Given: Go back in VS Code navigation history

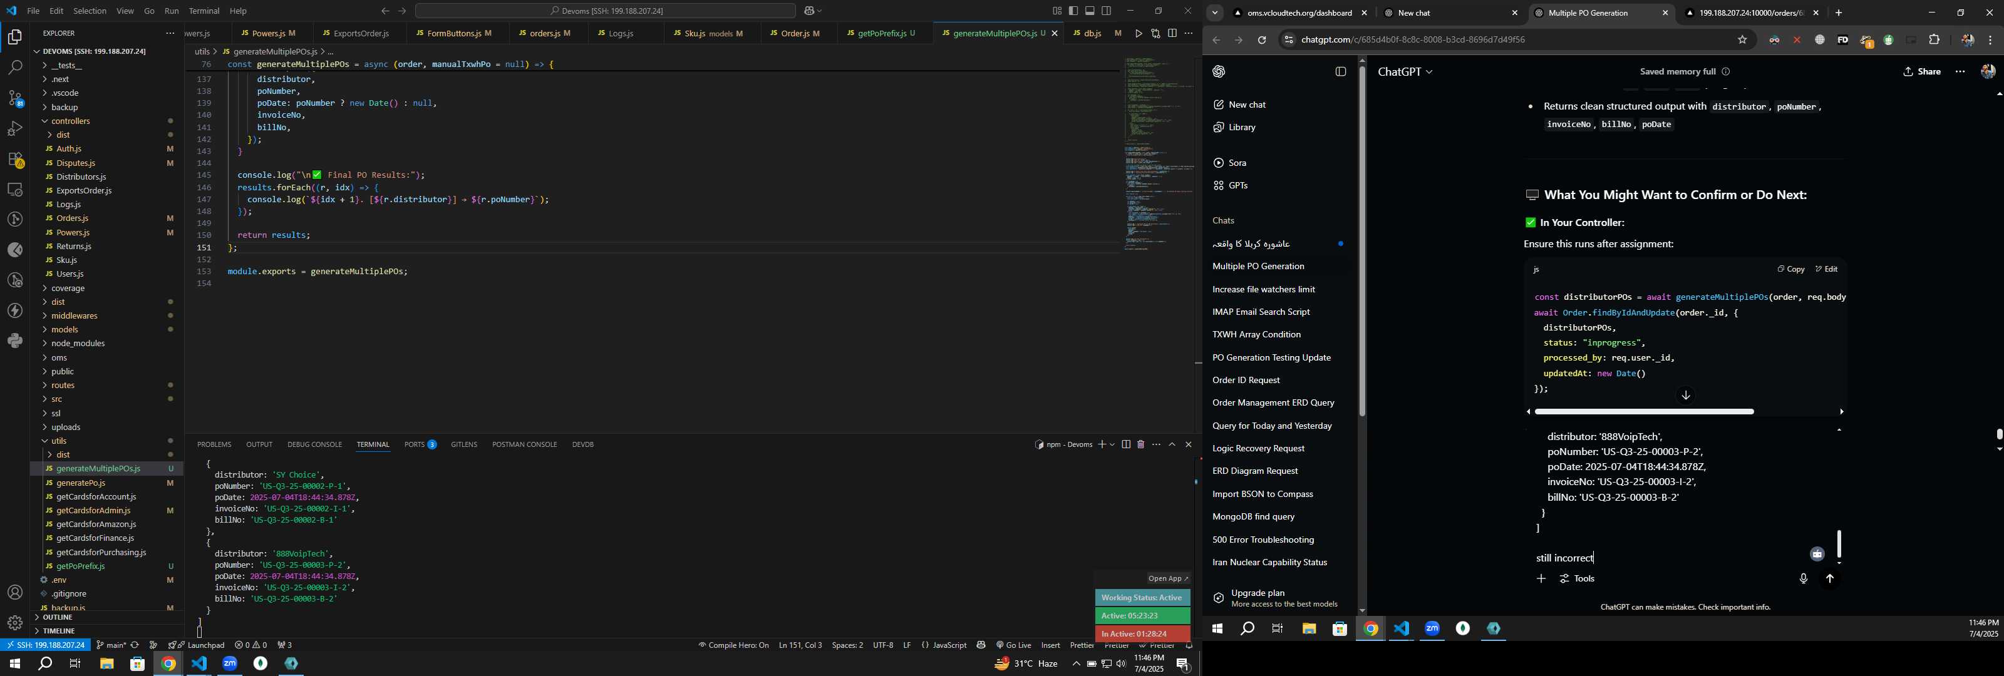Looking at the screenshot, I should click(385, 11).
